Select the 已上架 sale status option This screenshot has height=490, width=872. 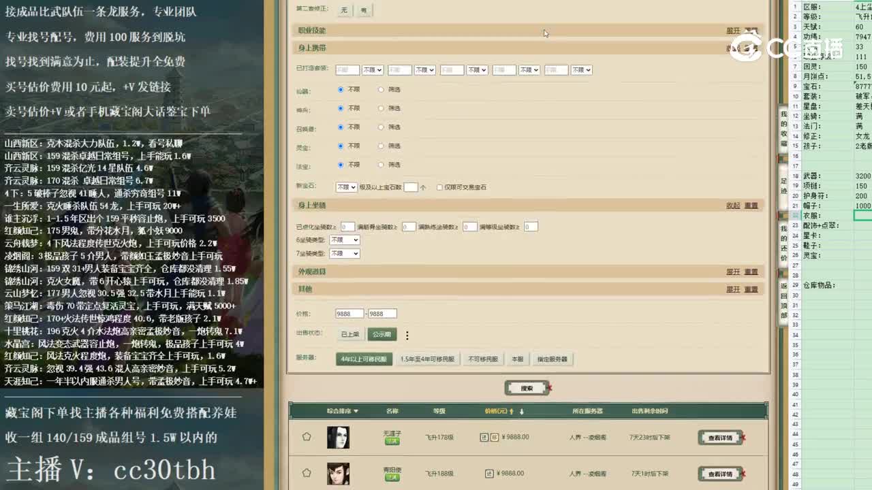tap(349, 334)
